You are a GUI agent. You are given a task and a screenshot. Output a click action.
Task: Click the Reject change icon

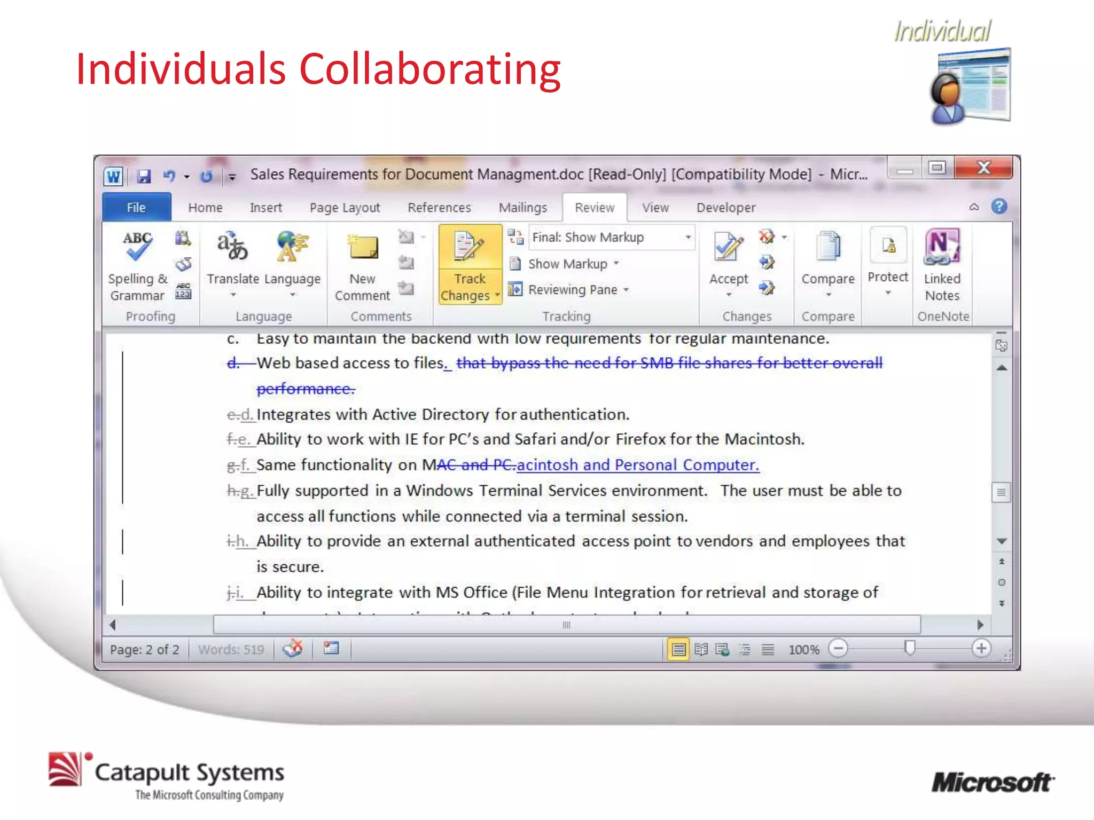pos(767,236)
